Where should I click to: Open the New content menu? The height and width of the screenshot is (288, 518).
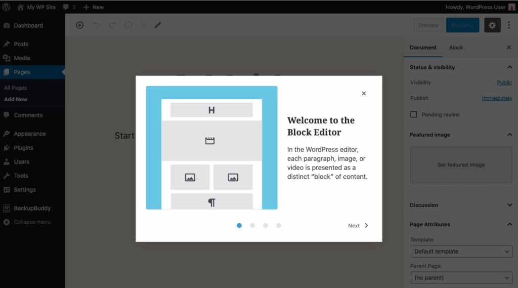click(x=94, y=7)
